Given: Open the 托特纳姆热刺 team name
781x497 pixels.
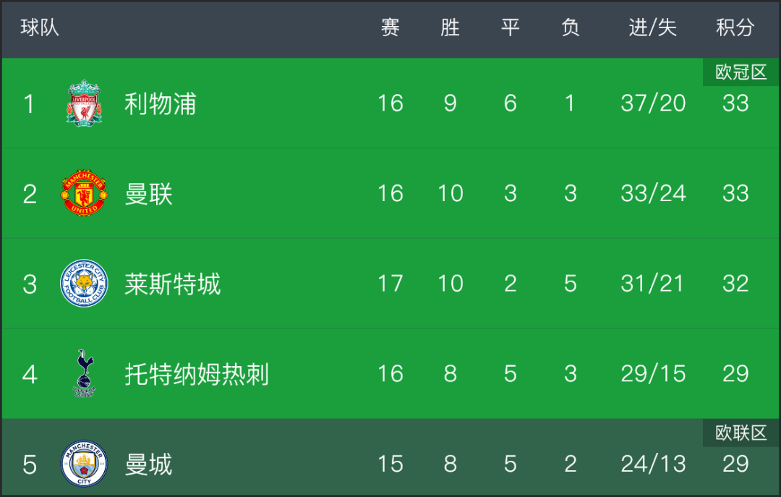Looking at the screenshot, I should (x=196, y=374).
